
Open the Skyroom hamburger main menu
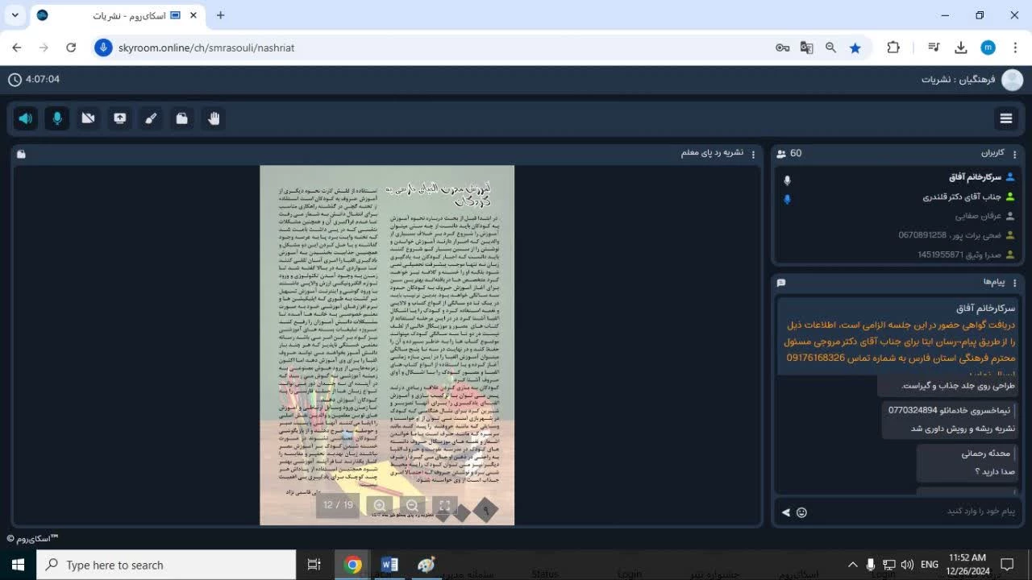[x=1006, y=118]
